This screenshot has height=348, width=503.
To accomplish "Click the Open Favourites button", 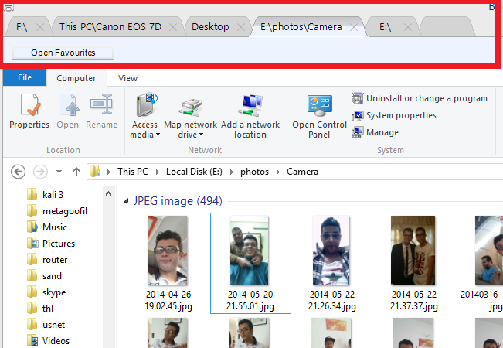I will (x=63, y=53).
